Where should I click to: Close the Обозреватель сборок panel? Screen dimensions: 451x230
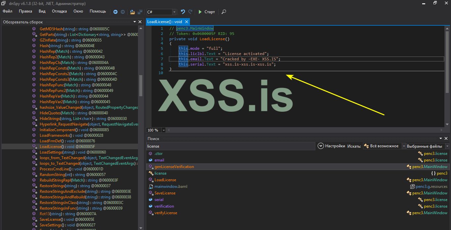[x=139, y=22]
